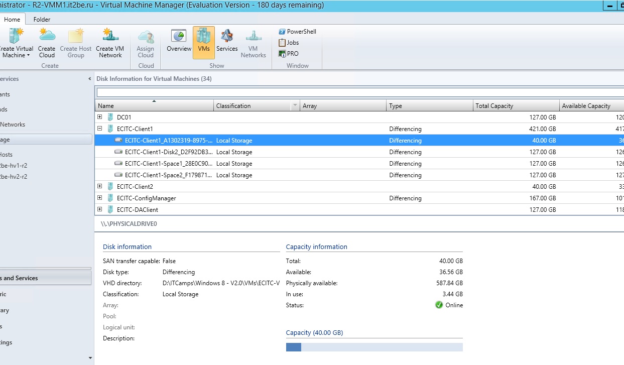This screenshot has height=365, width=624.
Task: Switch to the Folder ribbon tab
Action: tap(42, 19)
